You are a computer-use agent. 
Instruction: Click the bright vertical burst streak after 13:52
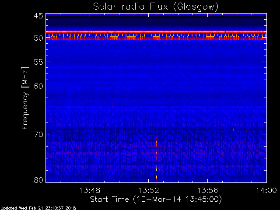coord(157,159)
